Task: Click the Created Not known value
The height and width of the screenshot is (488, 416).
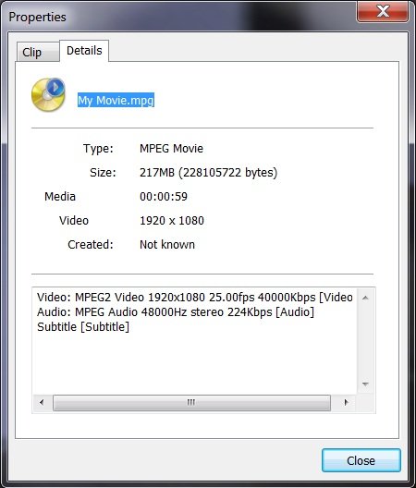Action: click(167, 245)
